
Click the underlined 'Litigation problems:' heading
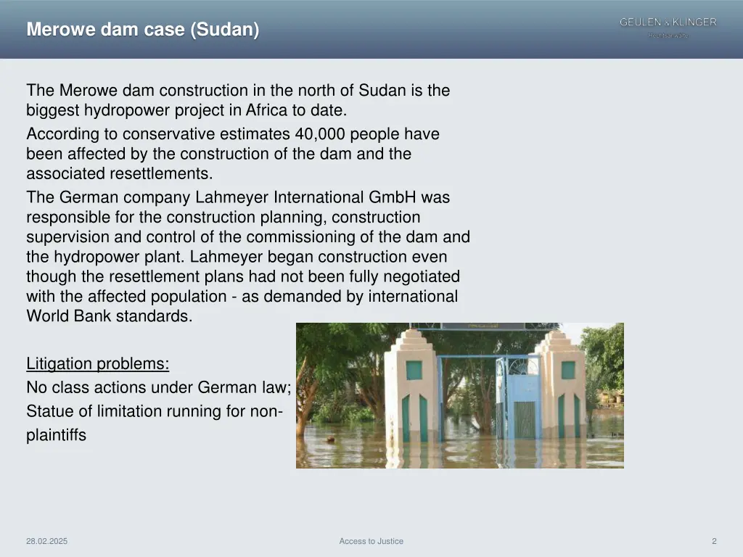coord(97,363)
